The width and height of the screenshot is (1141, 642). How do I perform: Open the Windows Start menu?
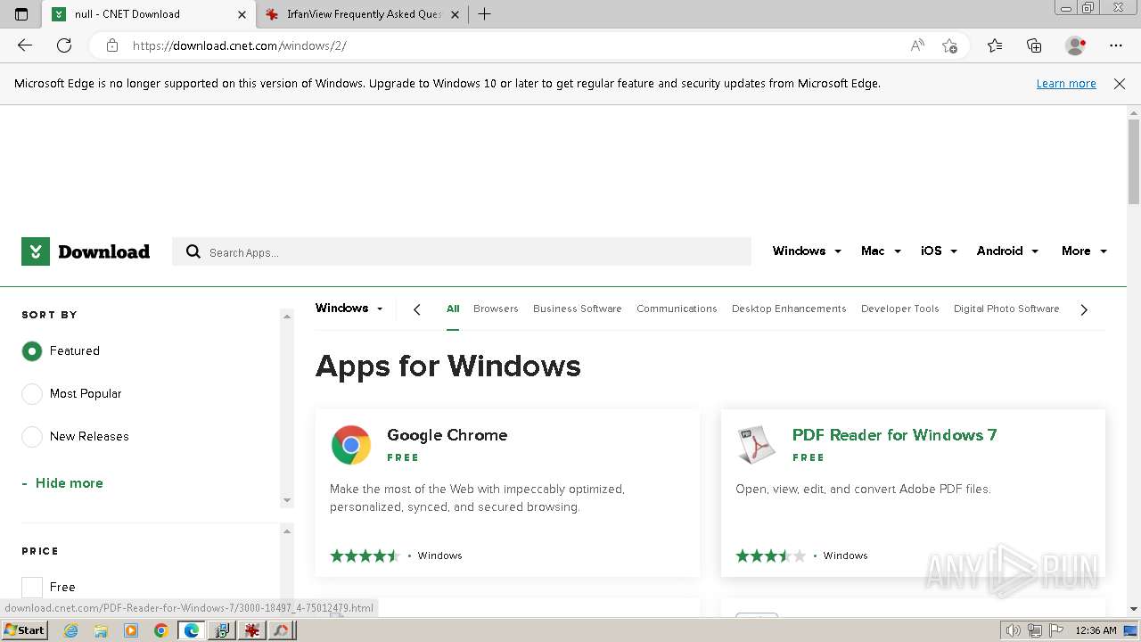[24, 630]
